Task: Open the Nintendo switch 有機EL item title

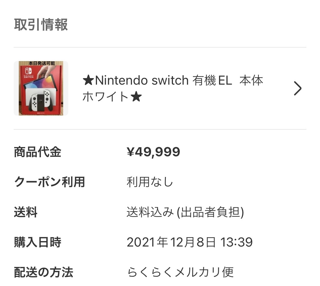Action: click(172, 81)
